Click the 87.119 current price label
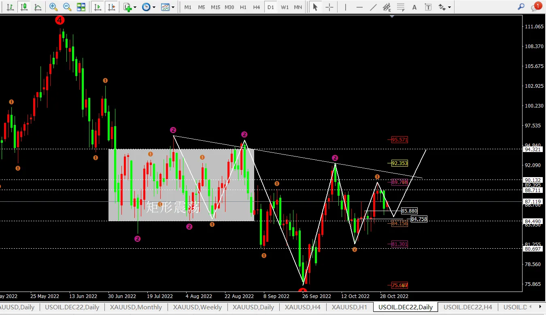546x315 pixels. pos(533,201)
